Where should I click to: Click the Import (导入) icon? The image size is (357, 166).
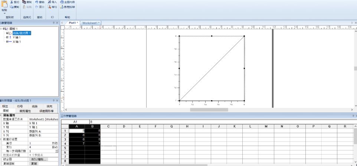49,2
